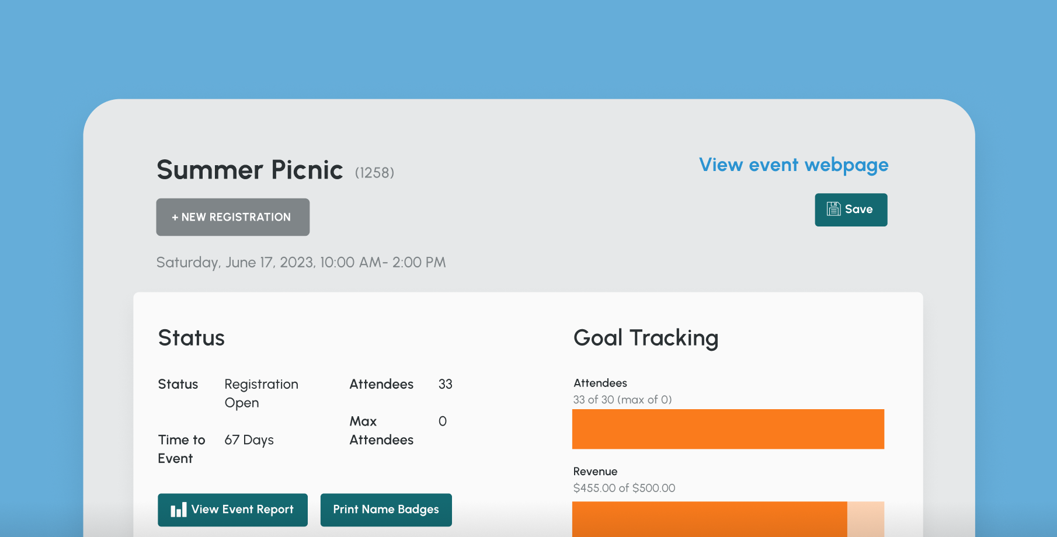Print name badges for attendees
The width and height of the screenshot is (1057, 537).
coord(385,510)
